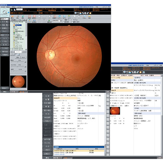This screenshot has height=163, width=163.
Task: Click orange circle icon in chart window header
Action: click(141, 72)
